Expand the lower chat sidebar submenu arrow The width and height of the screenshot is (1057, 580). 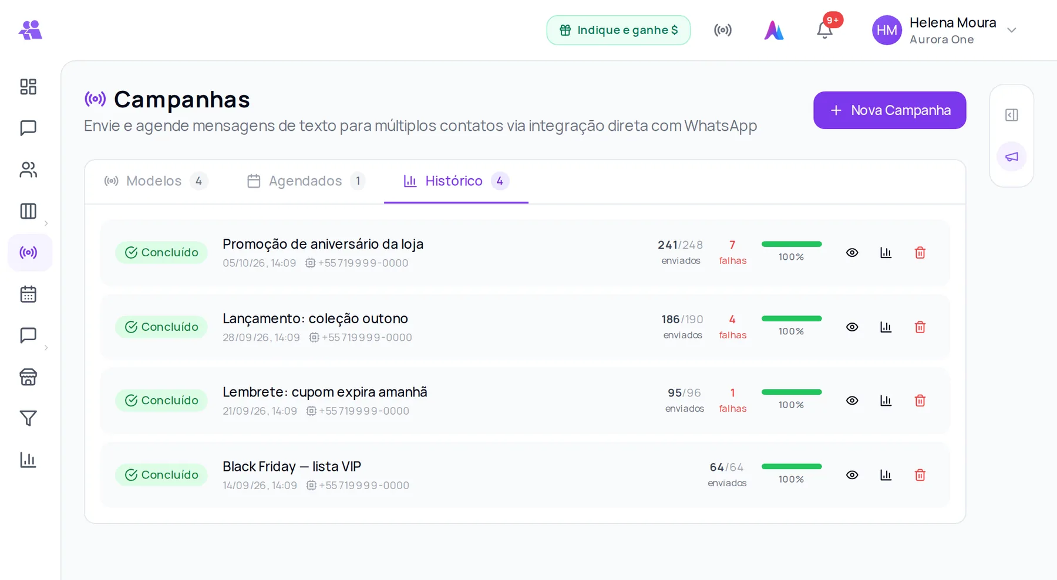point(46,348)
